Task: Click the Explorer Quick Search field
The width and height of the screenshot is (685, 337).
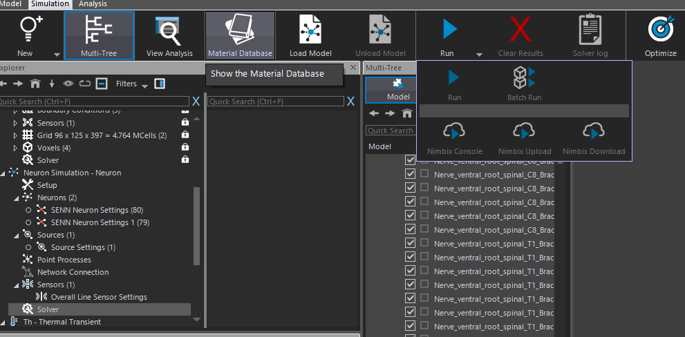Action: [x=93, y=102]
